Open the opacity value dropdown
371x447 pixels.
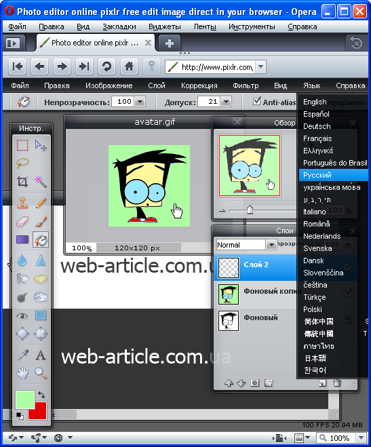tap(140, 102)
